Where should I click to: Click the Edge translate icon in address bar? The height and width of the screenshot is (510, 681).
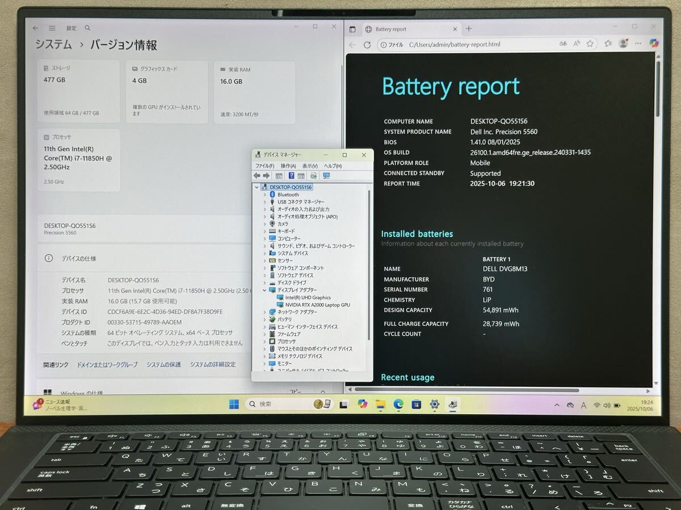coord(563,43)
